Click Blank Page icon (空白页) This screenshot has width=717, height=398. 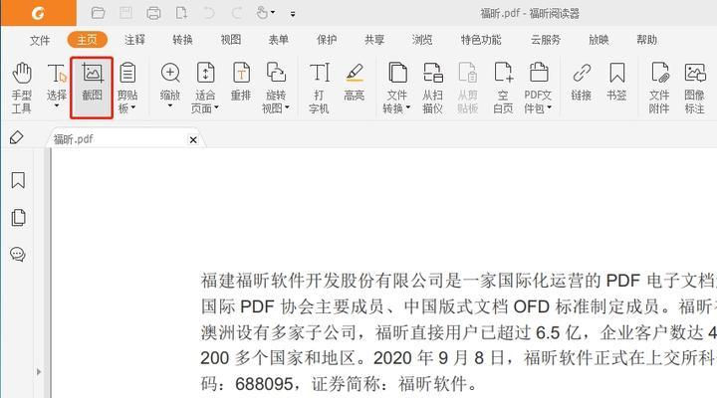coord(503,73)
